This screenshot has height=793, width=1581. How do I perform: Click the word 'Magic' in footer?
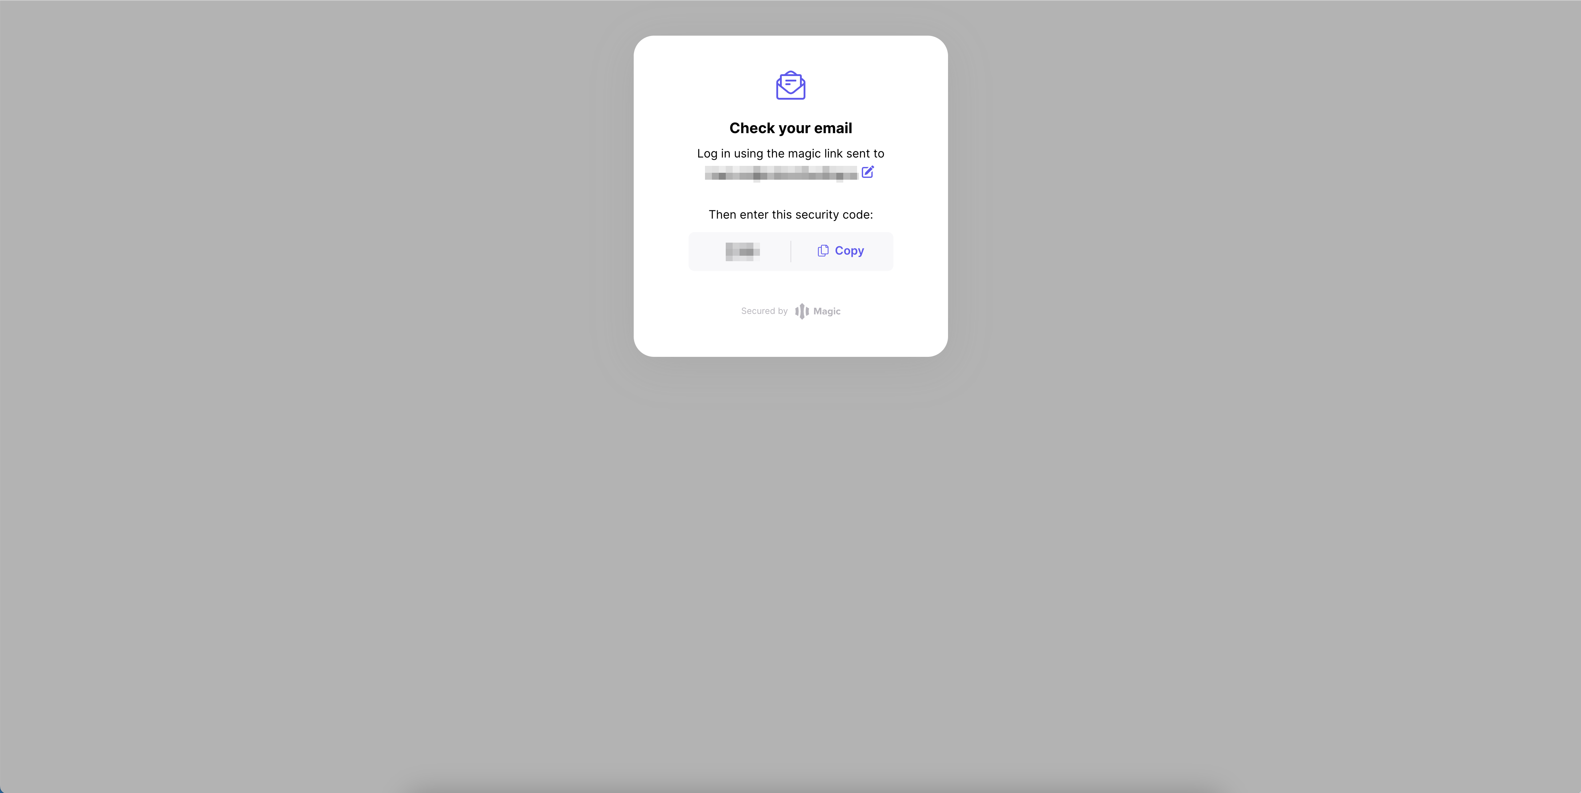(827, 311)
